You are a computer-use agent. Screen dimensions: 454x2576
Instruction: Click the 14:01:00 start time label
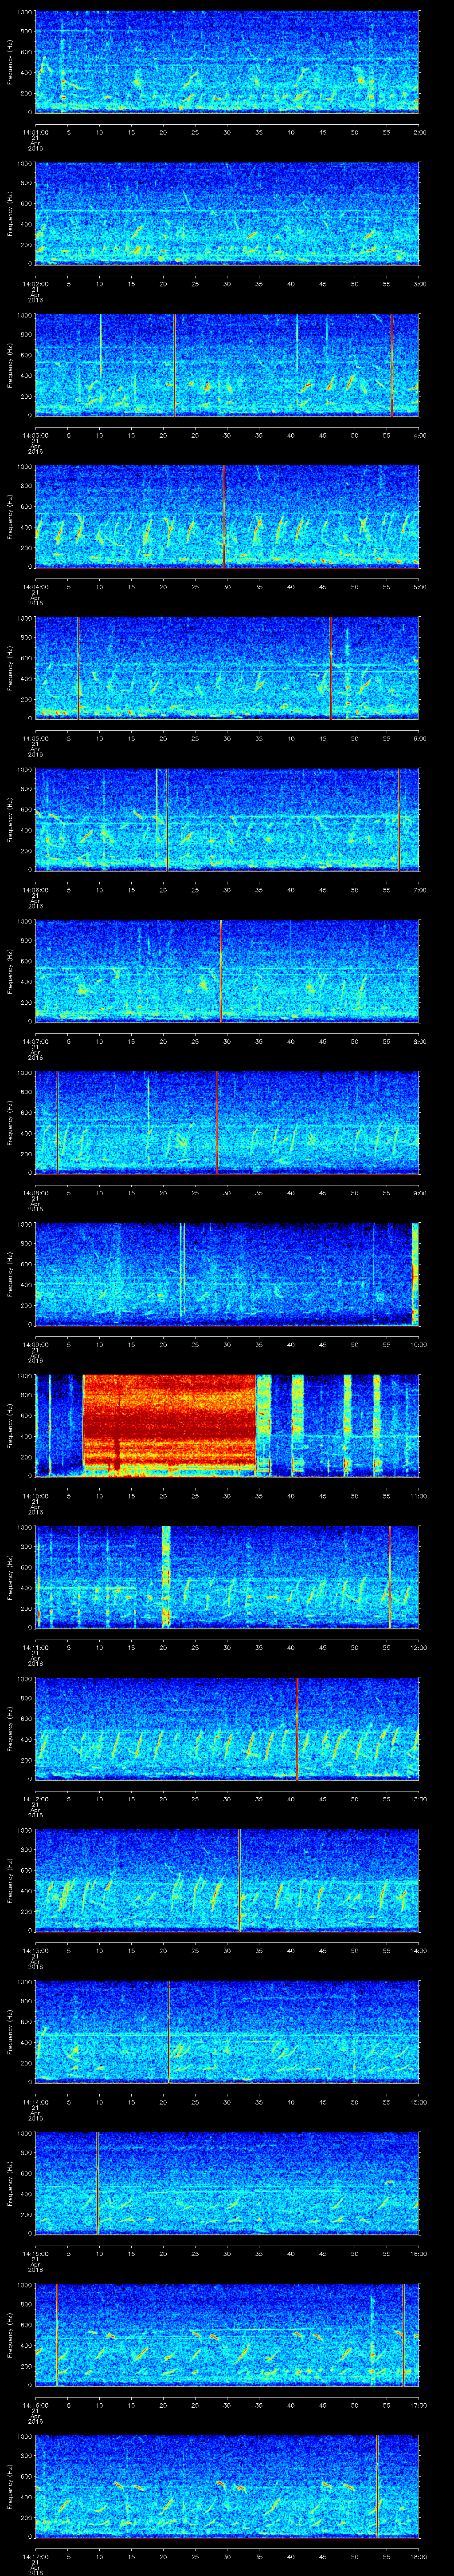coord(35,132)
